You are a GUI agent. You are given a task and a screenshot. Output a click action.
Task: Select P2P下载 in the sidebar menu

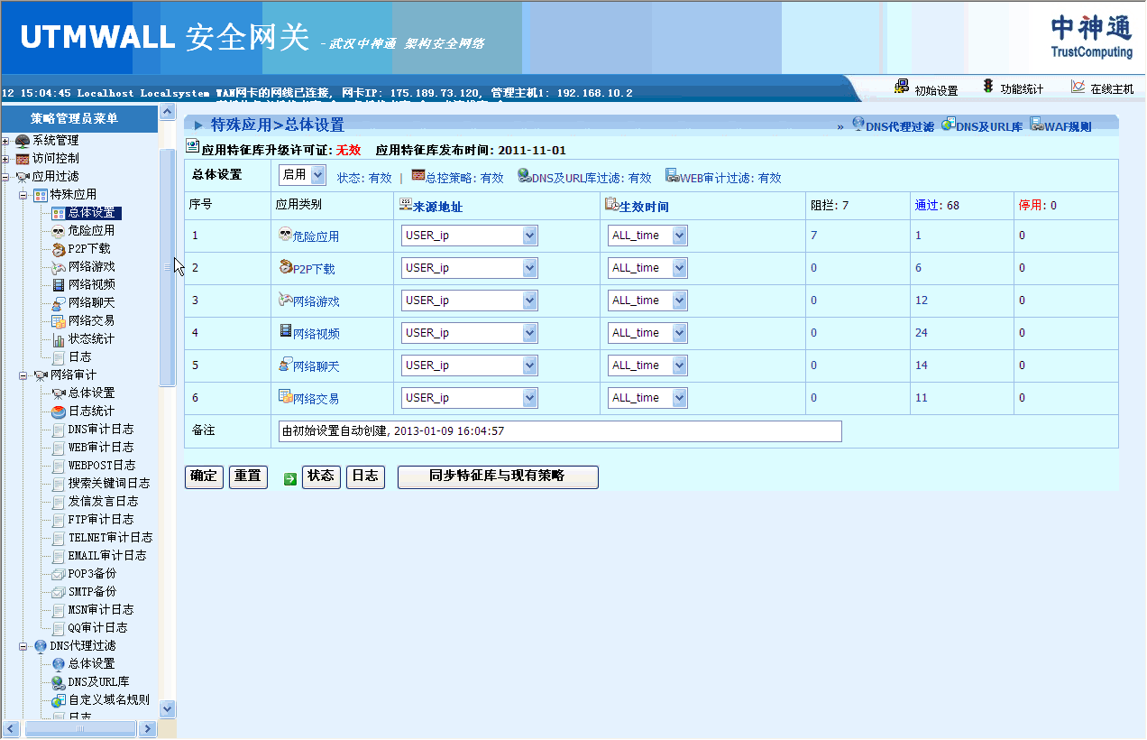89,249
